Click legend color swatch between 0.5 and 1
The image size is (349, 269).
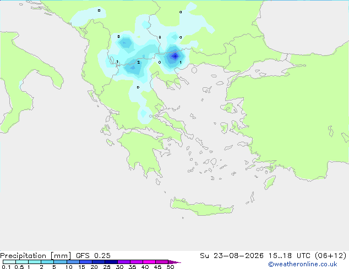pos(22,262)
